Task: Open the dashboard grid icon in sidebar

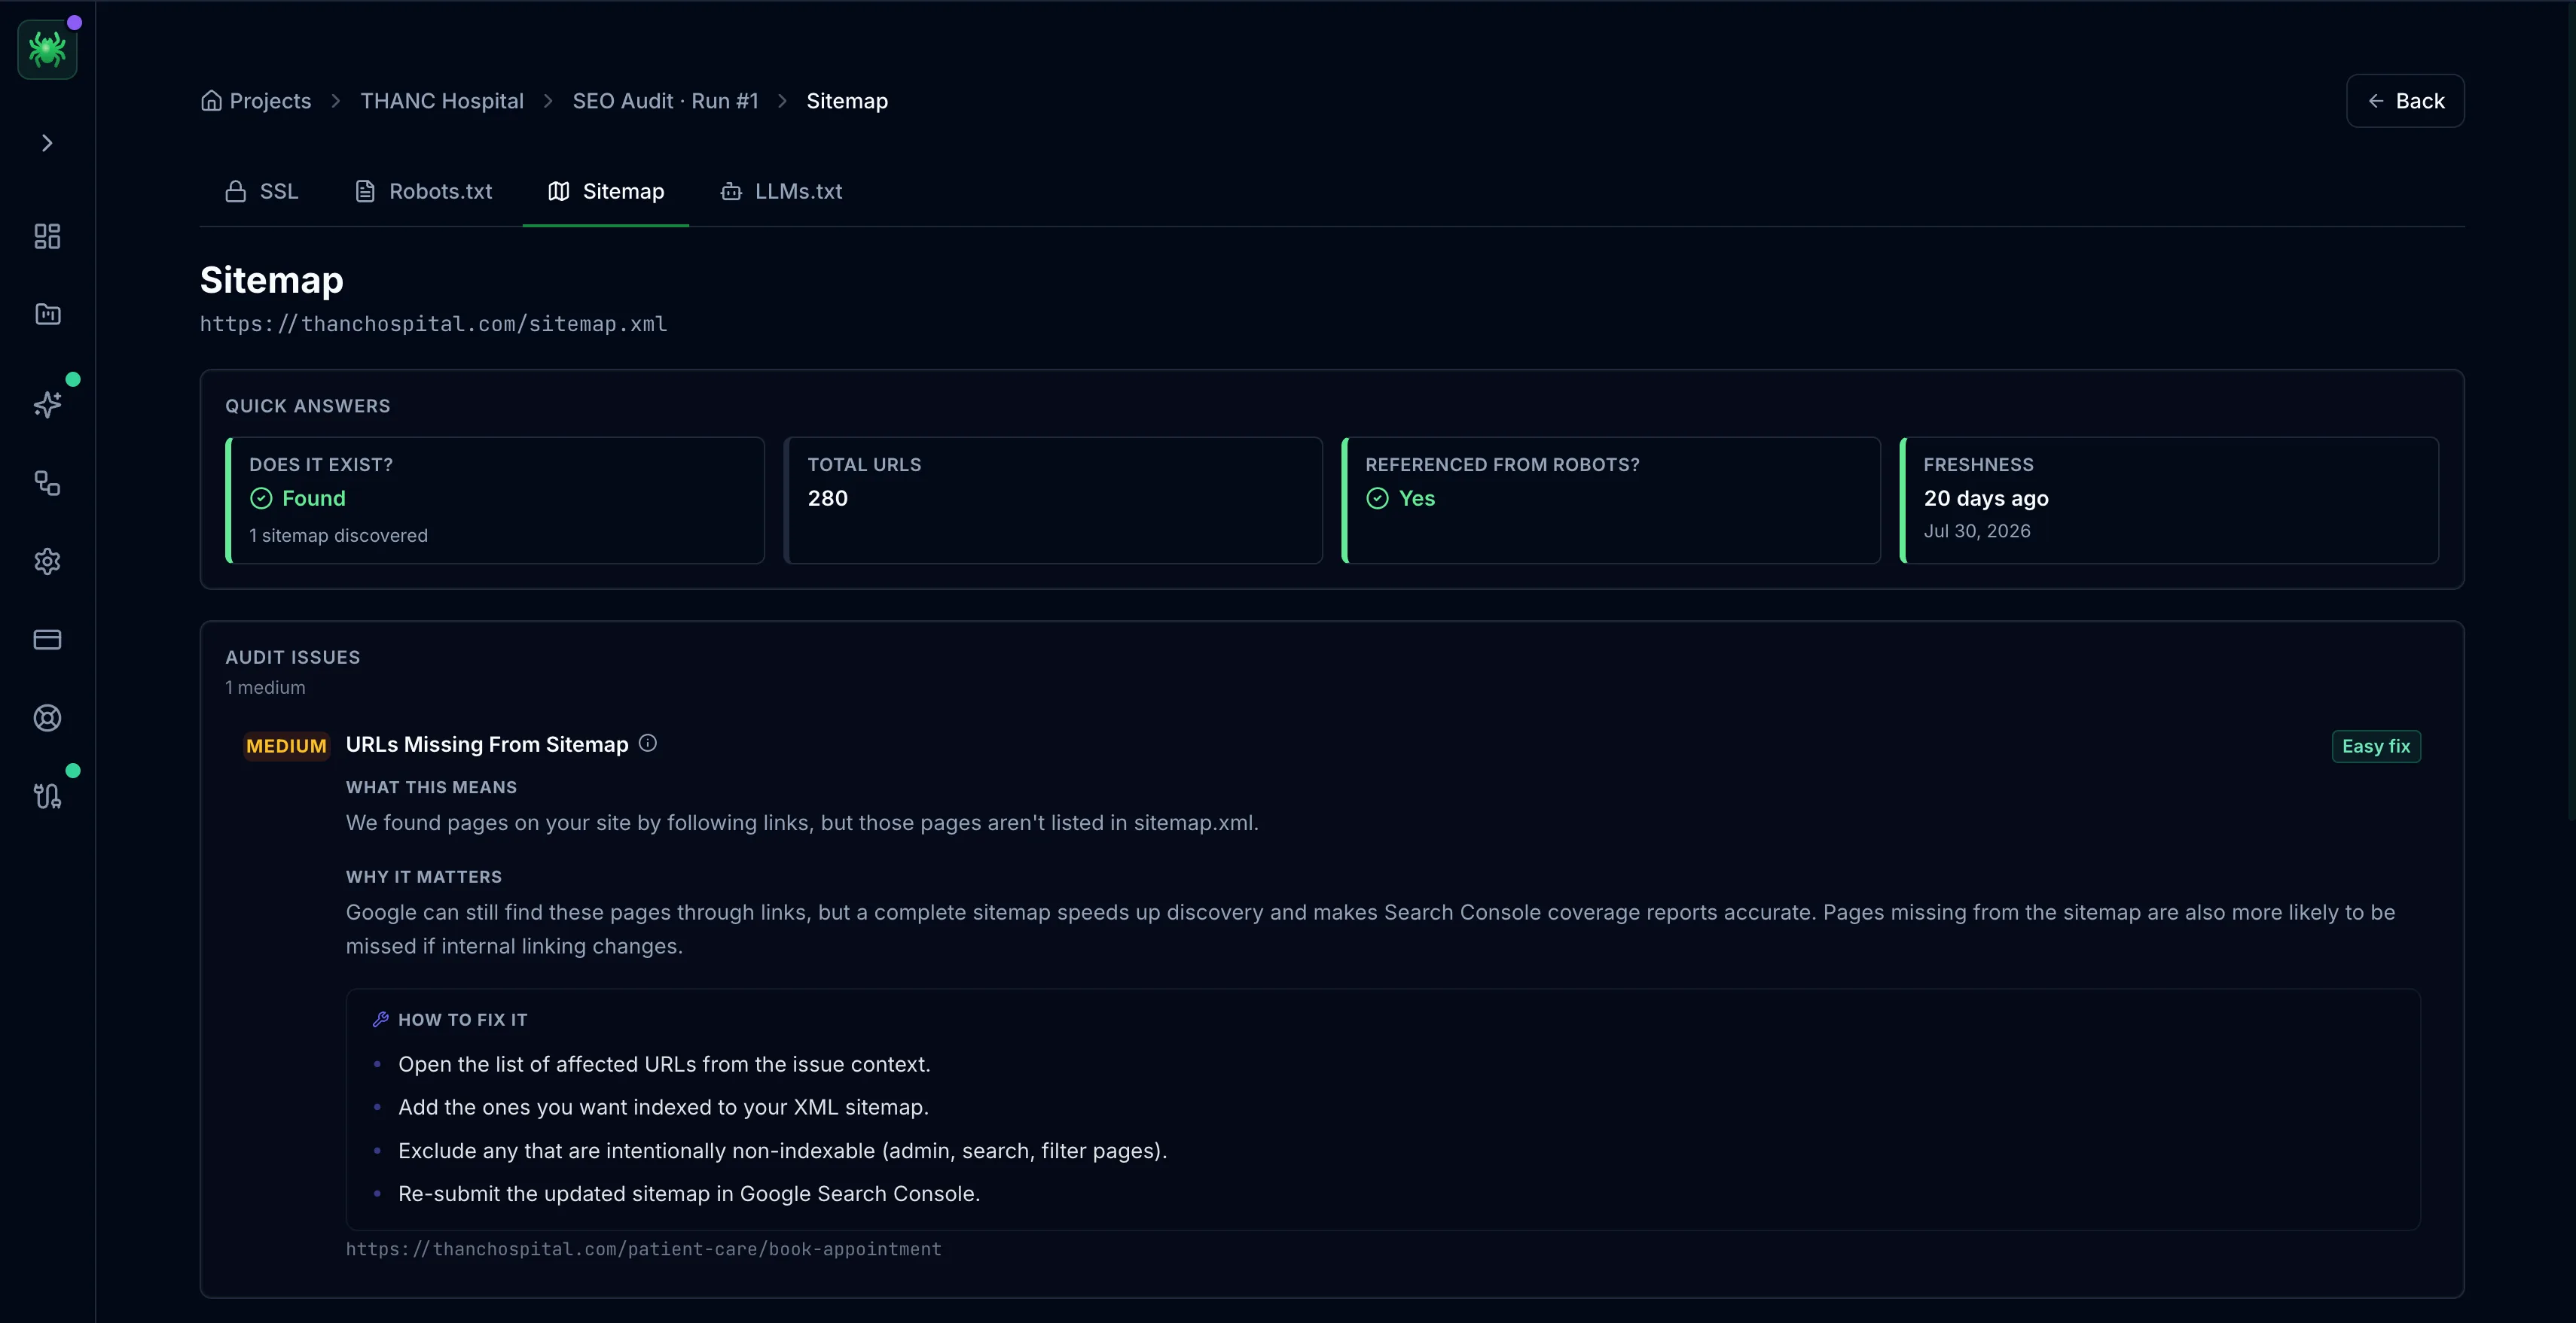Action: coord(47,237)
